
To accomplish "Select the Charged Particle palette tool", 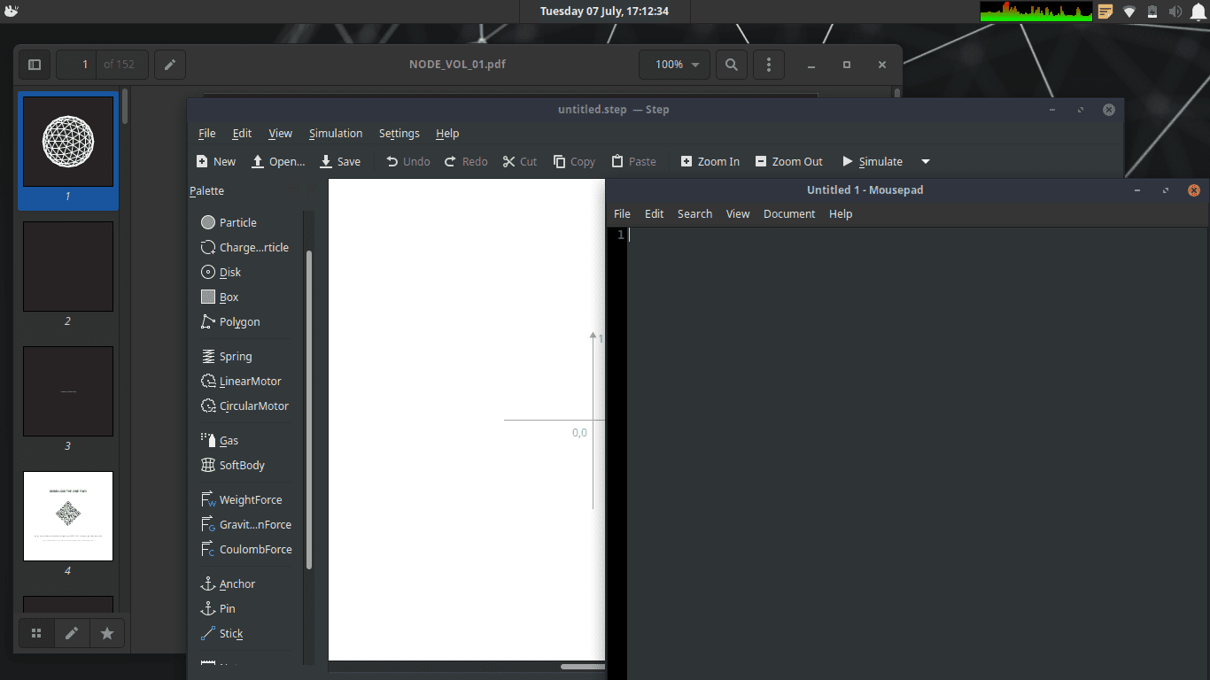I will 245,247.
